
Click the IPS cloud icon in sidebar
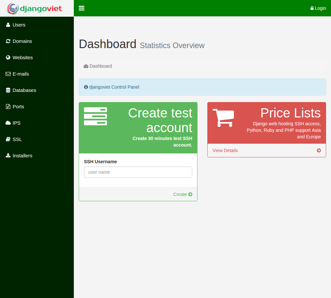(x=8, y=123)
